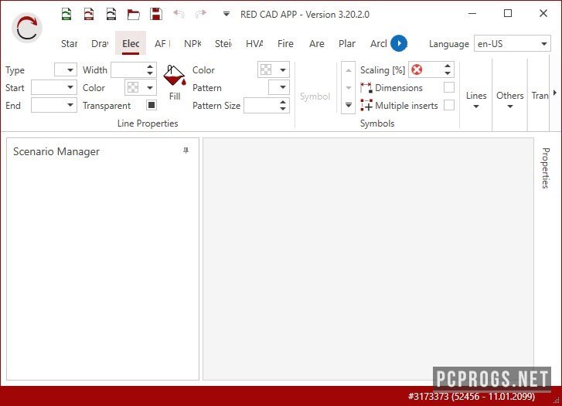This screenshot has width=562, height=406.
Task: Switch to the Start ribbon tab
Action: click(x=69, y=44)
